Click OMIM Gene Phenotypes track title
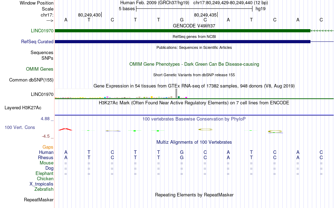The height and width of the screenshot is (208, 334). [194, 64]
